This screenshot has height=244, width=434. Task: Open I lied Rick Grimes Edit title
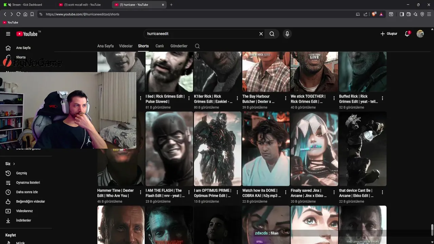pyautogui.click(x=165, y=99)
